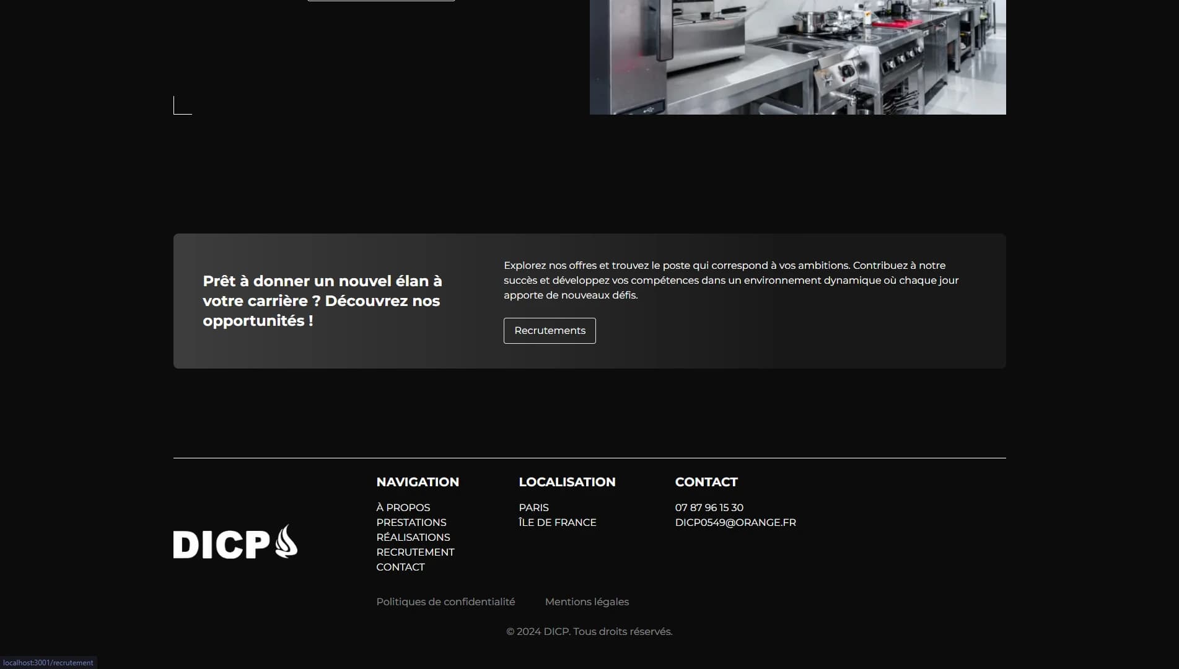
Task: Click CONTACT link under the navigation list
Action: tap(400, 567)
